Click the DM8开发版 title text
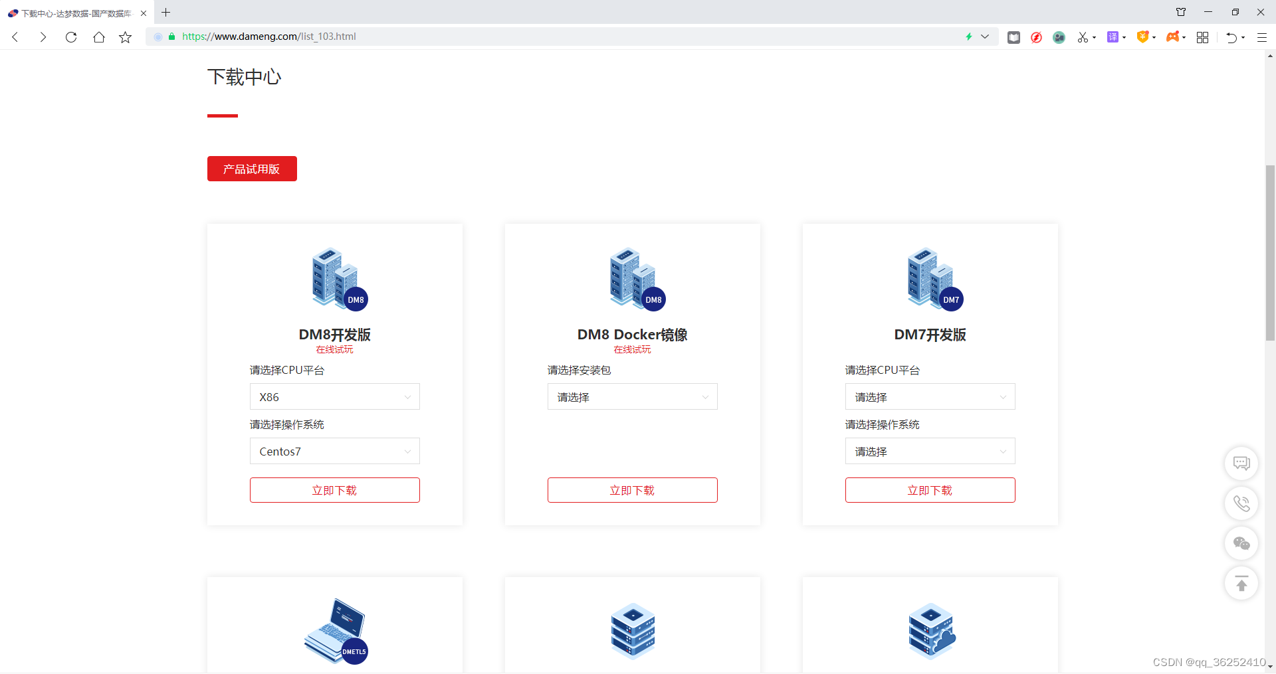This screenshot has height=674, width=1276. tap(335, 335)
